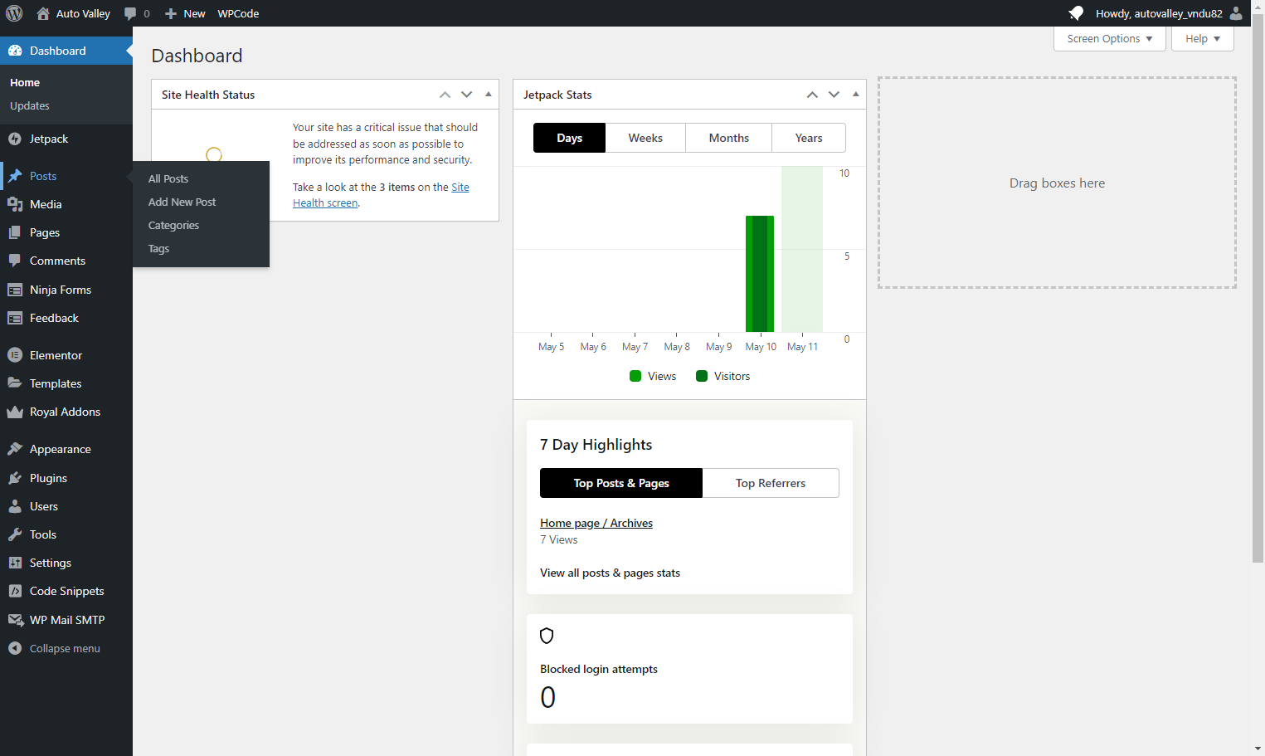Open the Site Health screen link
This screenshot has height=756, width=1265.
point(381,195)
